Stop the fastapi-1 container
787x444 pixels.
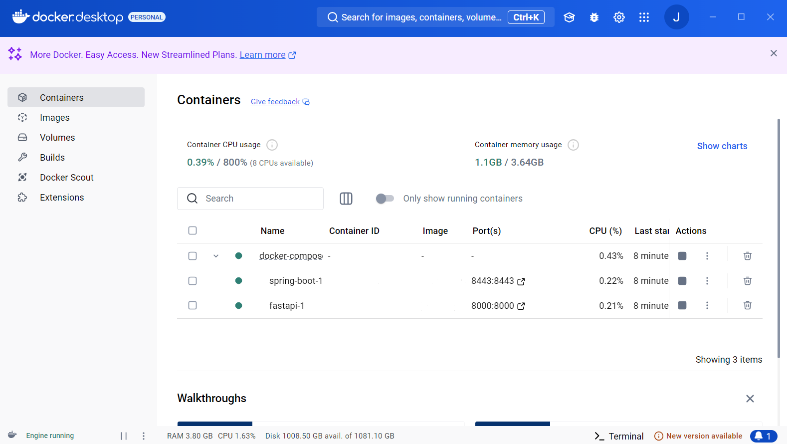tap(682, 305)
